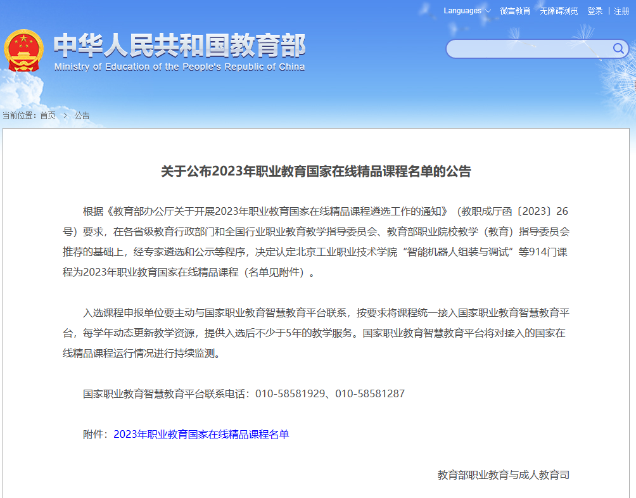The height and width of the screenshot is (498, 636).
Task: Click the national emblem logo
Action: tap(23, 51)
